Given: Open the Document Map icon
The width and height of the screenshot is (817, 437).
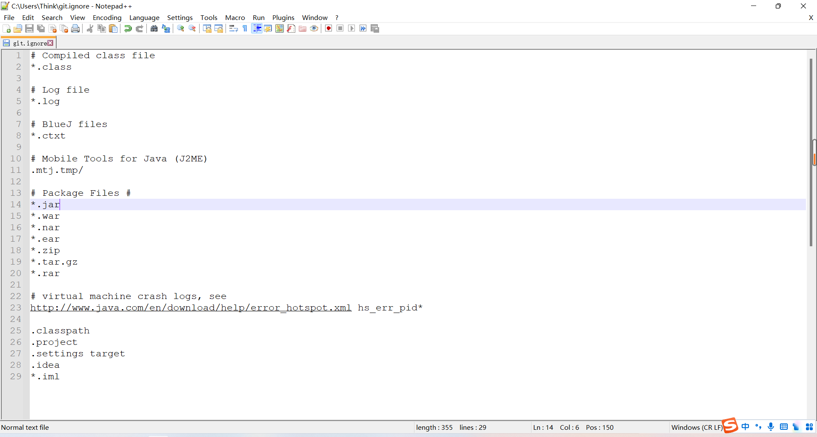Looking at the screenshot, I should pyautogui.click(x=280, y=28).
